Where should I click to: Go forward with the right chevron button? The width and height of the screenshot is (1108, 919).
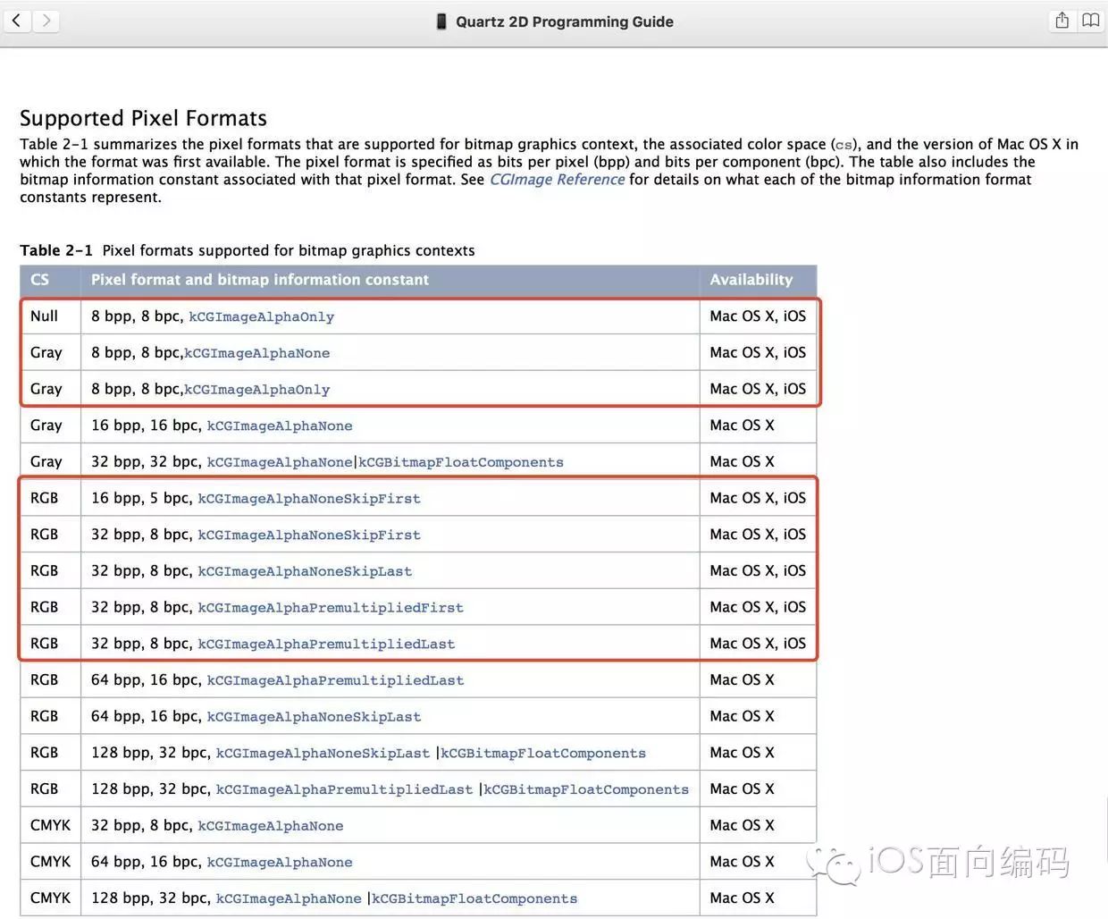pos(46,21)
